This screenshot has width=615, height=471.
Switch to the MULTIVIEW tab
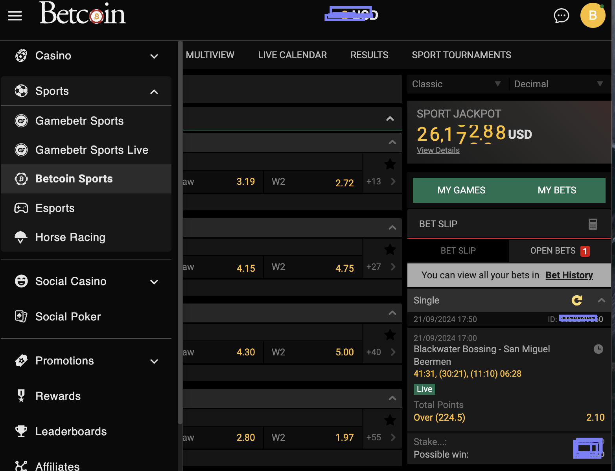tap(210, 55)
